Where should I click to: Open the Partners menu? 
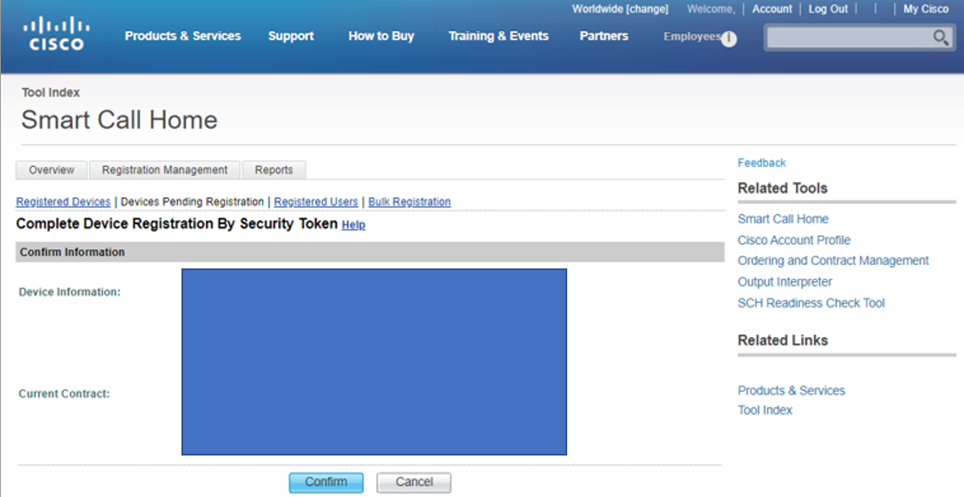pyautogui.click(x=604, y=36)
